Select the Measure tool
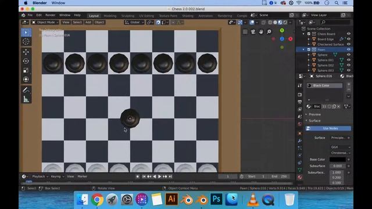372x209 pixels. 26,99
